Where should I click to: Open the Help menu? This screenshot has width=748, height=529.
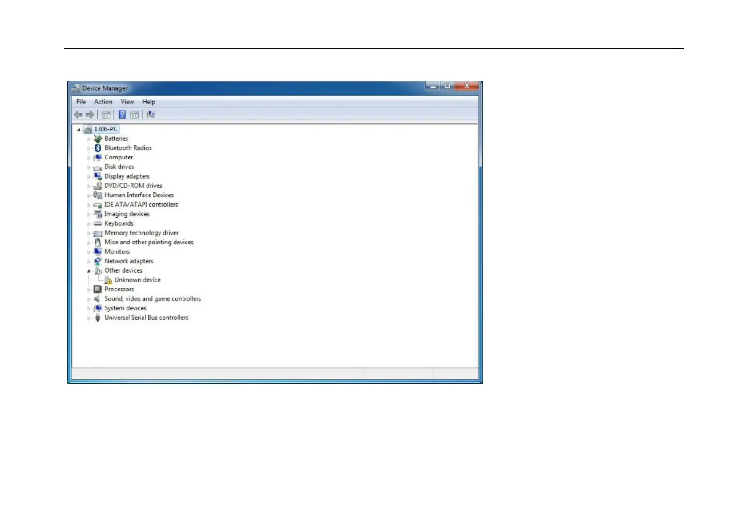click(x=149, y=102)
